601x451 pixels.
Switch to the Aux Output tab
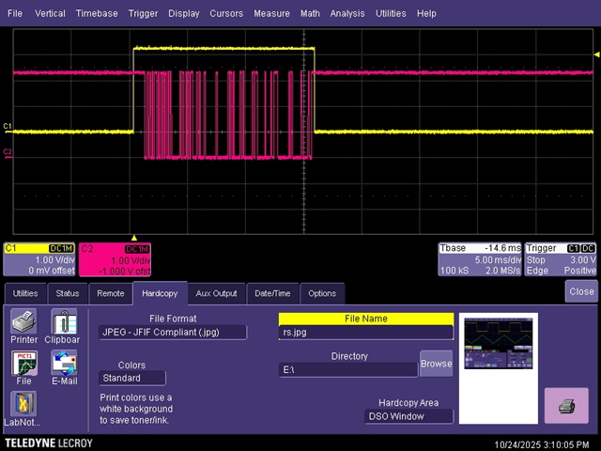point(216,293)
